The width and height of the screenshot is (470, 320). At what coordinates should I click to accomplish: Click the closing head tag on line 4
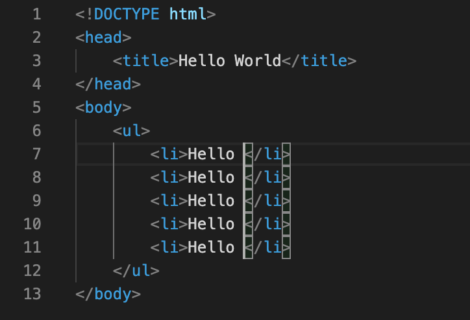108,84
